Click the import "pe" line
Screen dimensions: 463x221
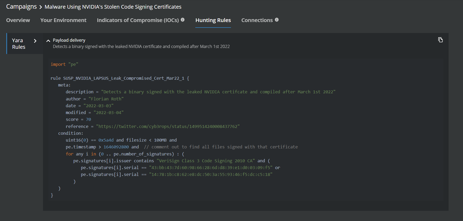pos(64,64)
